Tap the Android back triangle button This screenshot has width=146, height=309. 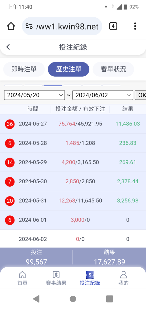[x=36, y=299]
